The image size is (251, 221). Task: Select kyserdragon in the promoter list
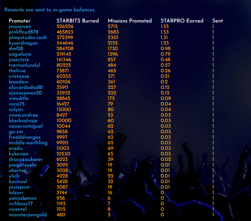pyautogui.click(x=23, y=43)
